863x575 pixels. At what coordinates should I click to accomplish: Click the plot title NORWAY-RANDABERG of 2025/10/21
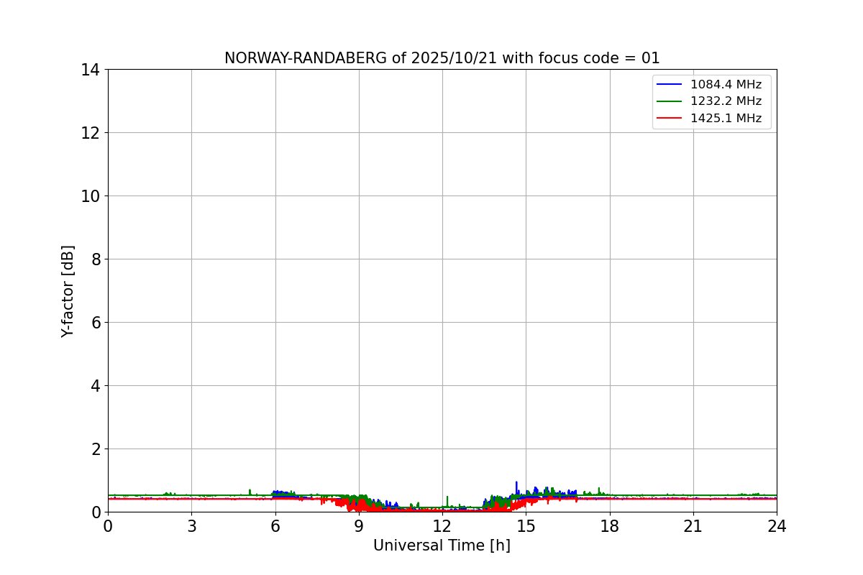tap(442, 58)
